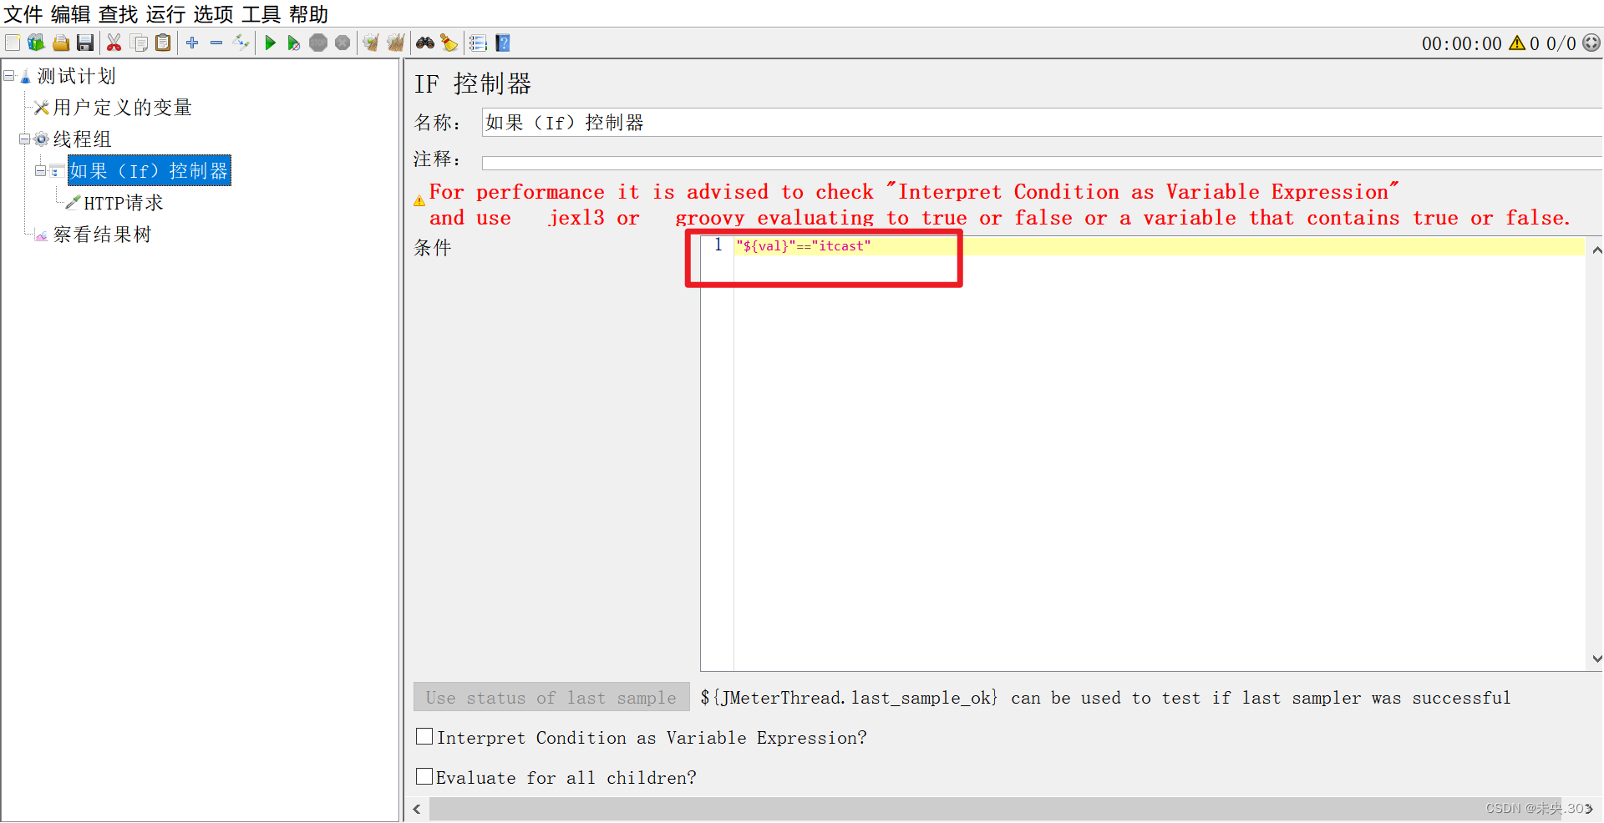Click the 注释 comment field
Image resolution: width=1604 pixels, height=823 pixels.
1042,162
